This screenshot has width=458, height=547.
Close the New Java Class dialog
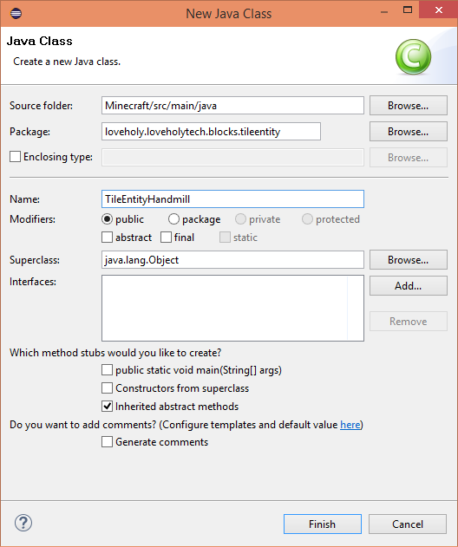(x=438, y=10)
